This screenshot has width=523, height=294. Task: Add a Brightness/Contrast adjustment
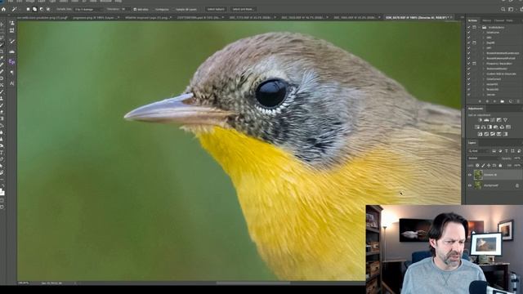(480, 120)
